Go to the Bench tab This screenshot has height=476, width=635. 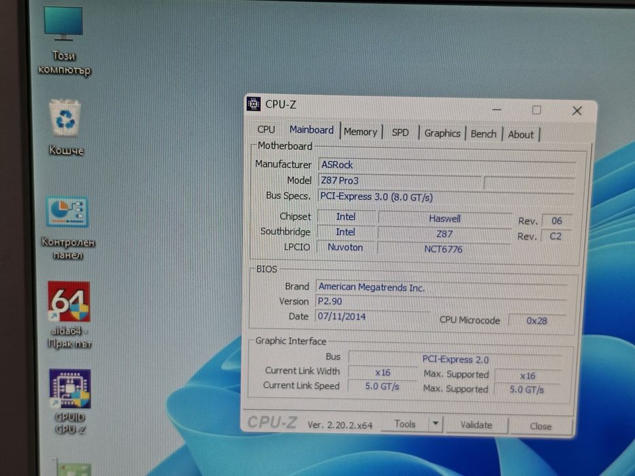[483, 135]
